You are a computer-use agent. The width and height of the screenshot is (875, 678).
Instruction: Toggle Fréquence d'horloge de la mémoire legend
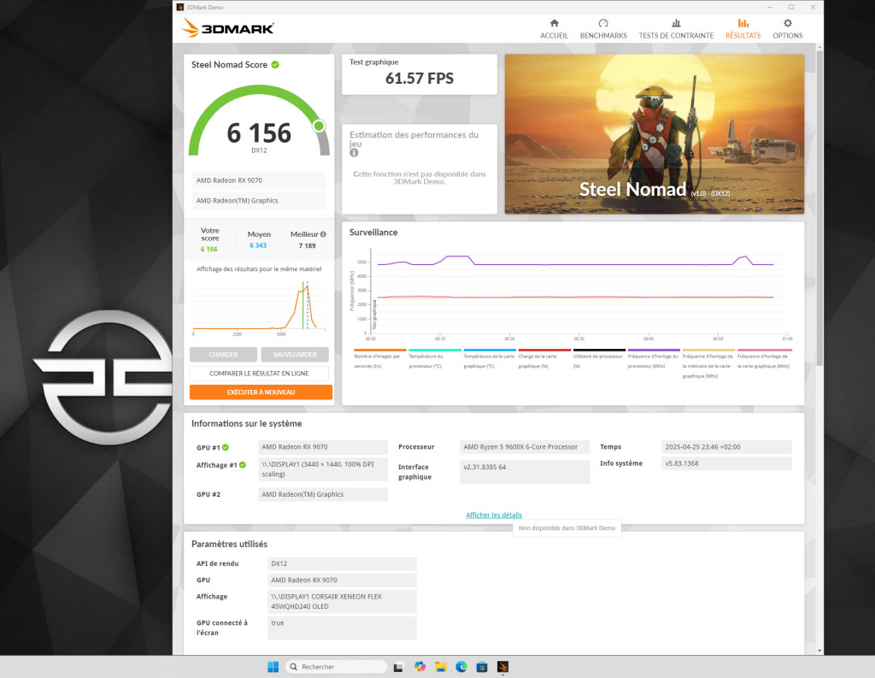[708, 364]
